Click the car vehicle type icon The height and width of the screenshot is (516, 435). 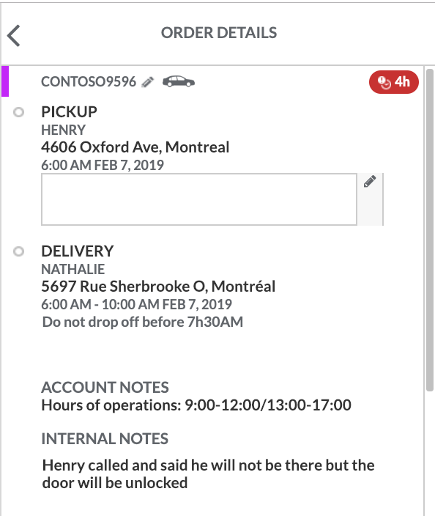tap(179, 81)
